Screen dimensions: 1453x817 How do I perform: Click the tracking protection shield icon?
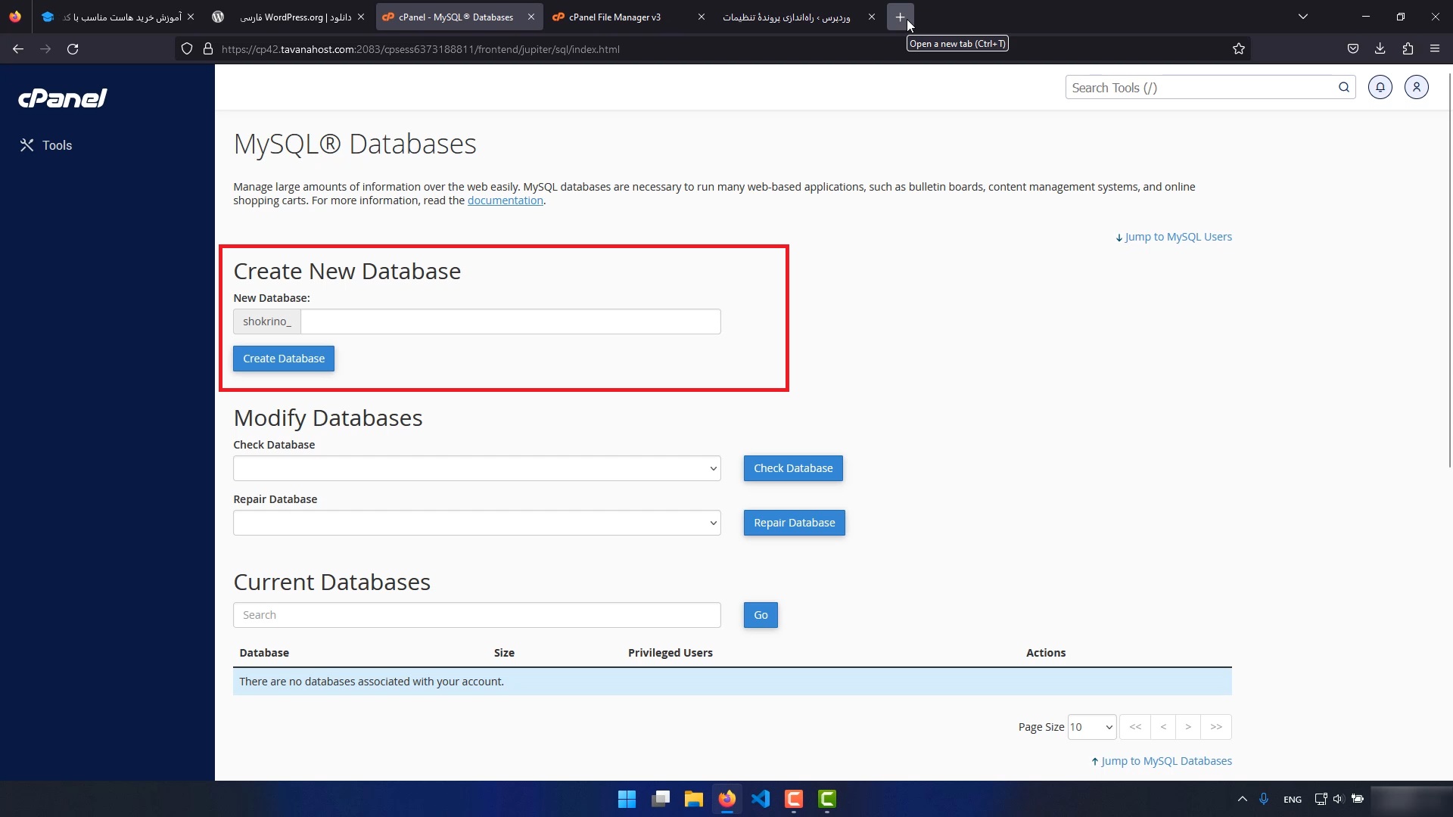(x=187, y=49)
